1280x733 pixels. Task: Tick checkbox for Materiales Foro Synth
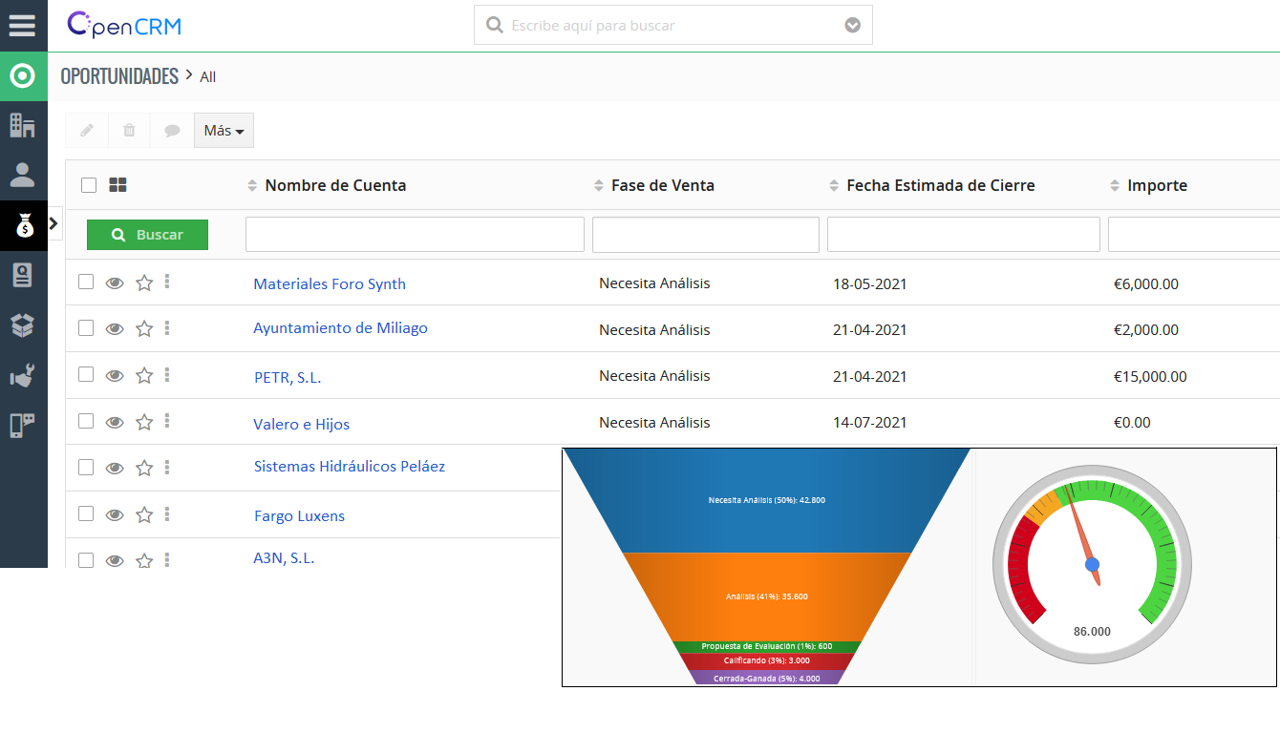pos(86,282)
